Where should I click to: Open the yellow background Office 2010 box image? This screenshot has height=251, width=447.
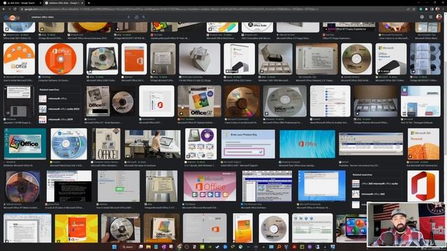click(x=76, y=228)
